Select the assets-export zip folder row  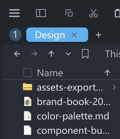62,87
